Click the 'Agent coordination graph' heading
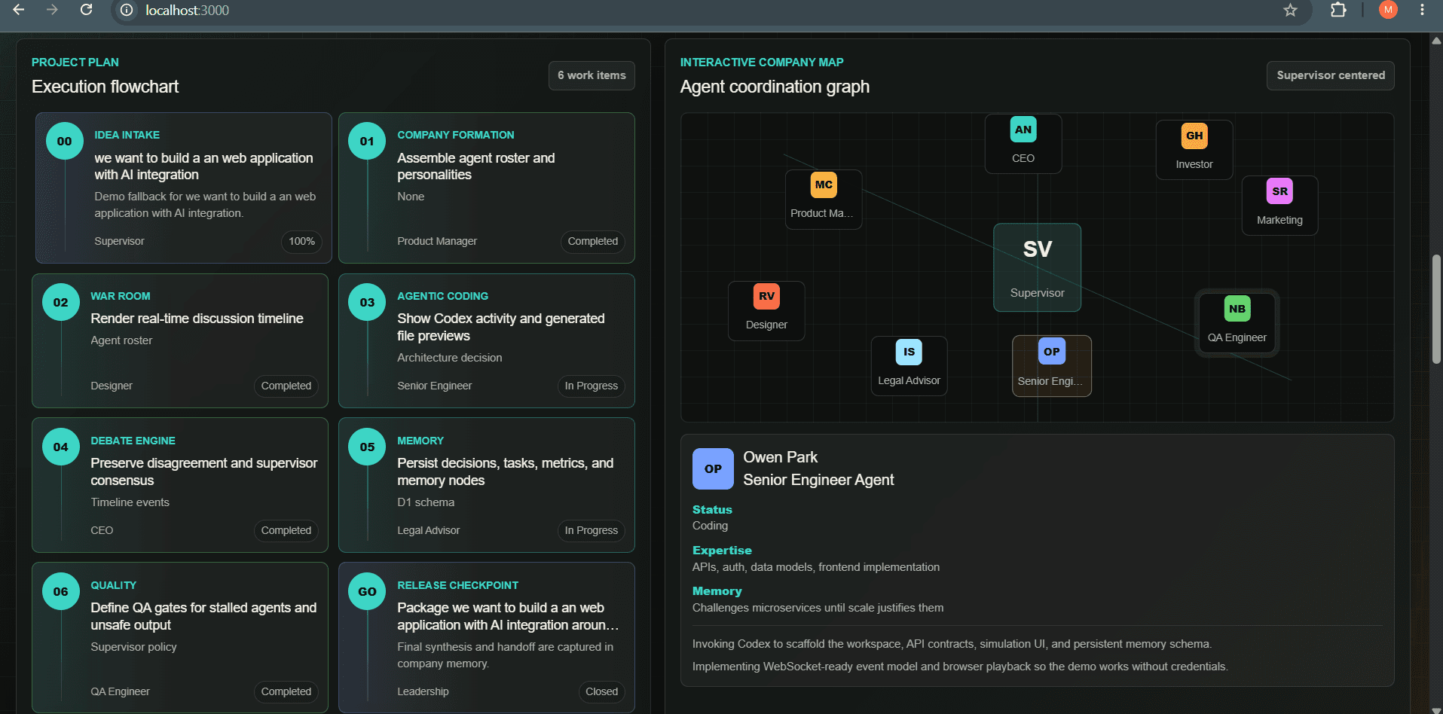The image size is (1443, 714). click(775, 87)
